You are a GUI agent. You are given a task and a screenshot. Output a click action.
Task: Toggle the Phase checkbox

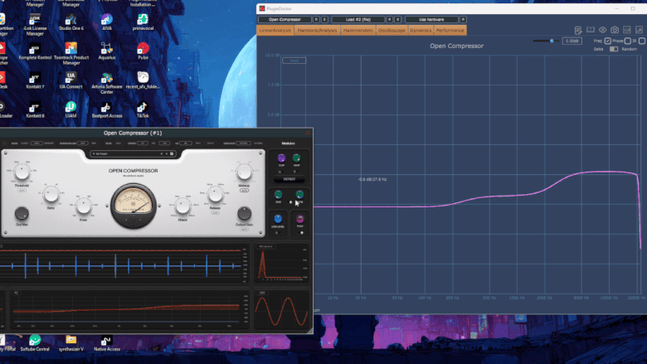coord(630,40)
